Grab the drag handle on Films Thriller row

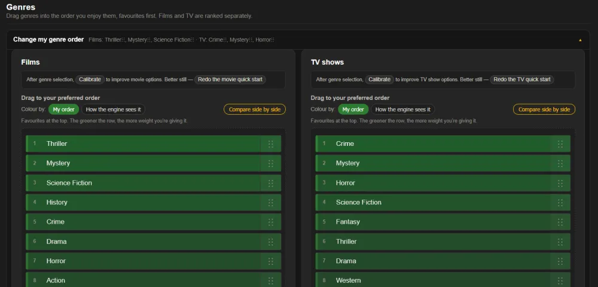point(271,143)
